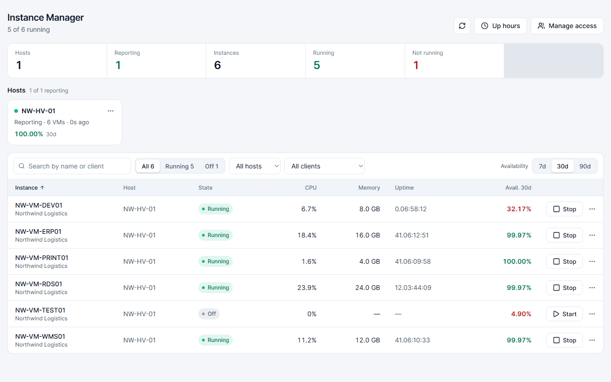This screenshot has height=382, width=611.
Task: Set availability range to 90d
Action: coord(585,166)
